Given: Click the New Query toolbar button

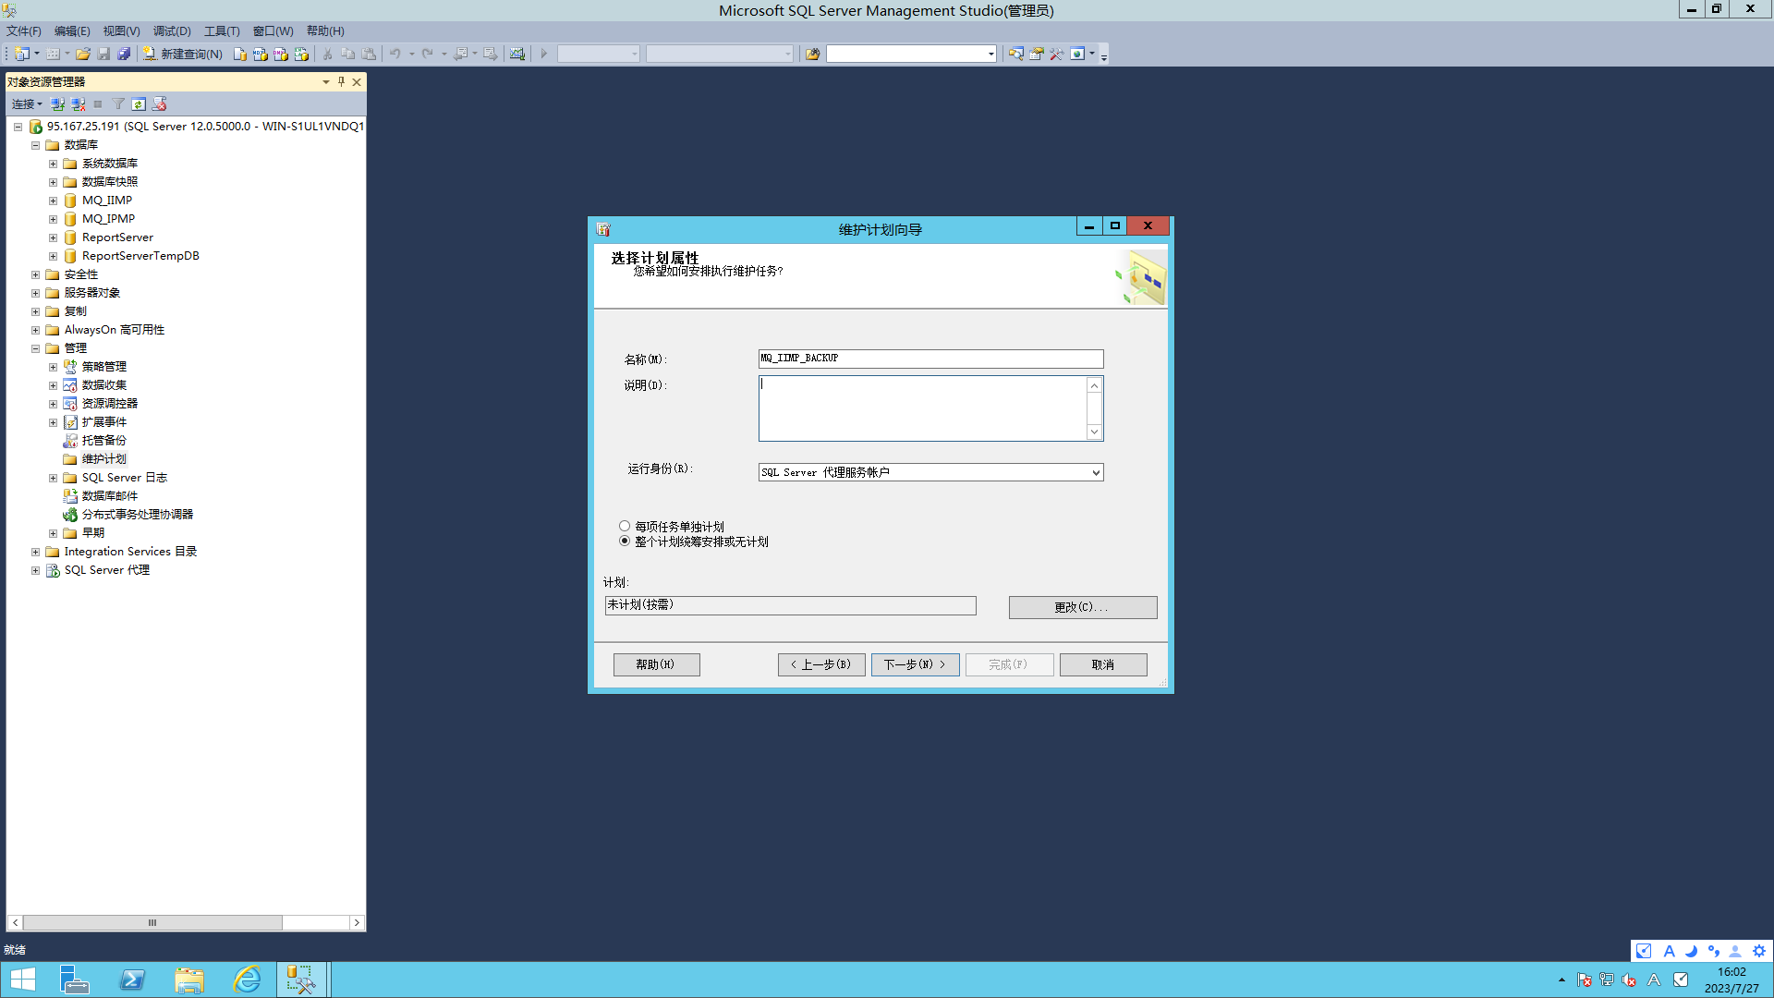Looking at the screenshot, I should tap(183, 54).
